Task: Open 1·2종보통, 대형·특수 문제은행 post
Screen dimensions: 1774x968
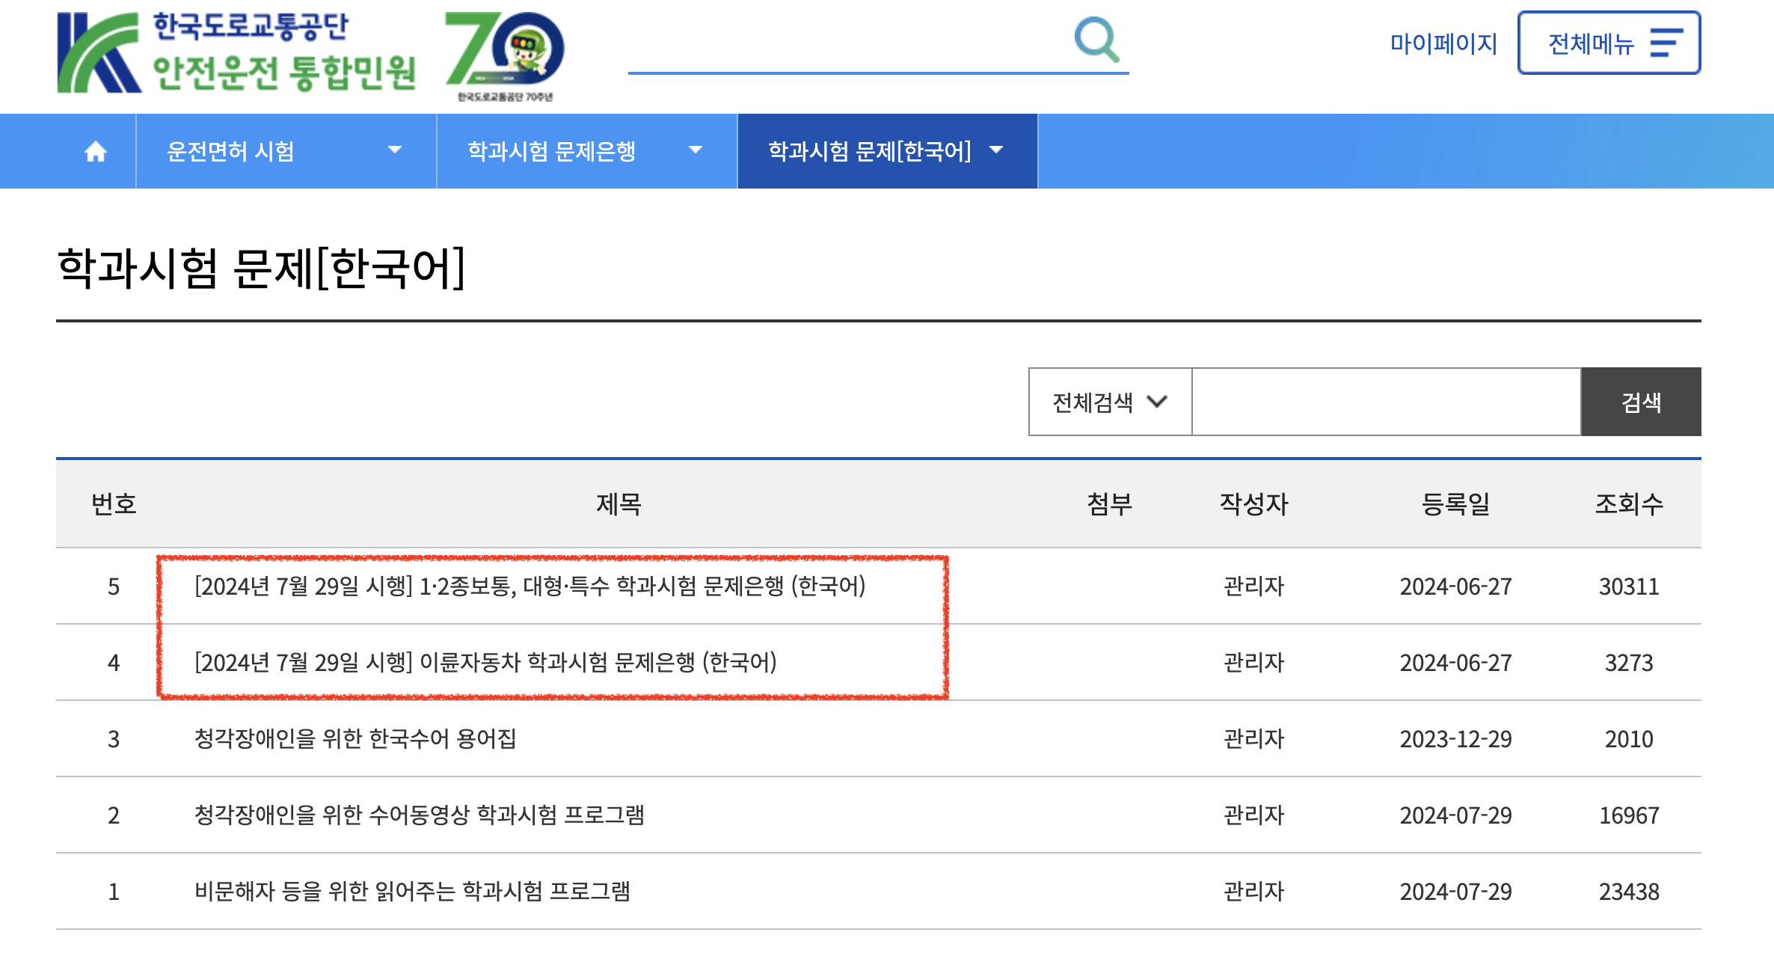Action: coord(530,586)
